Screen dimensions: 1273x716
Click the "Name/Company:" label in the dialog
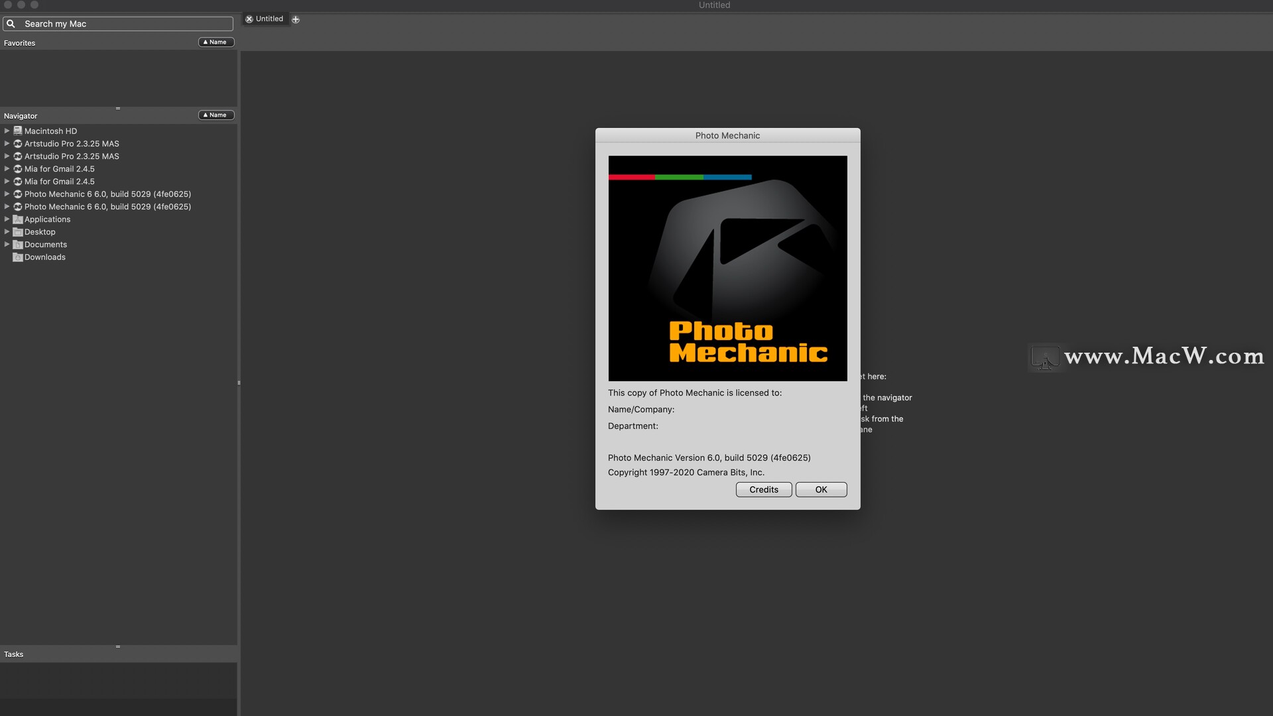click(641, 410)
